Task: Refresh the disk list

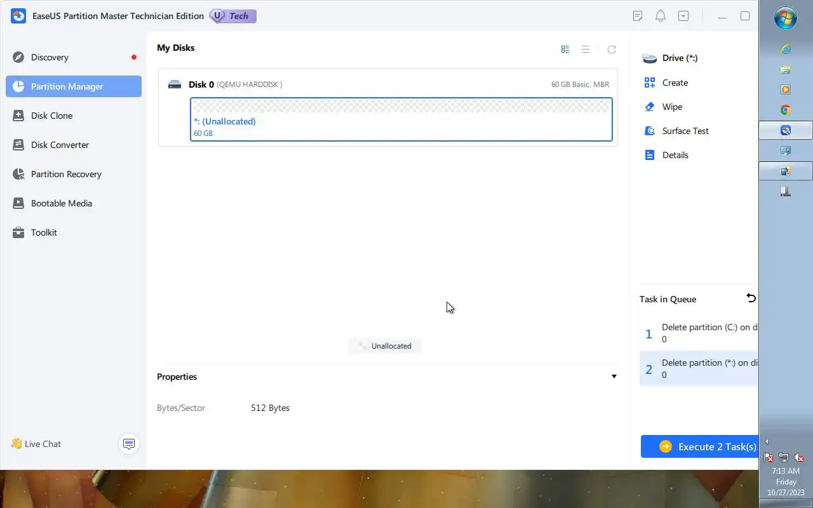Action: [x=612, y=50]
